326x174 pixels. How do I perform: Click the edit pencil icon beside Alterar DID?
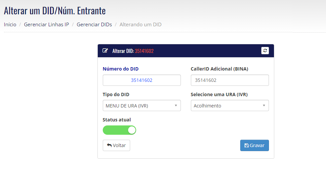[x=105, y=51]
